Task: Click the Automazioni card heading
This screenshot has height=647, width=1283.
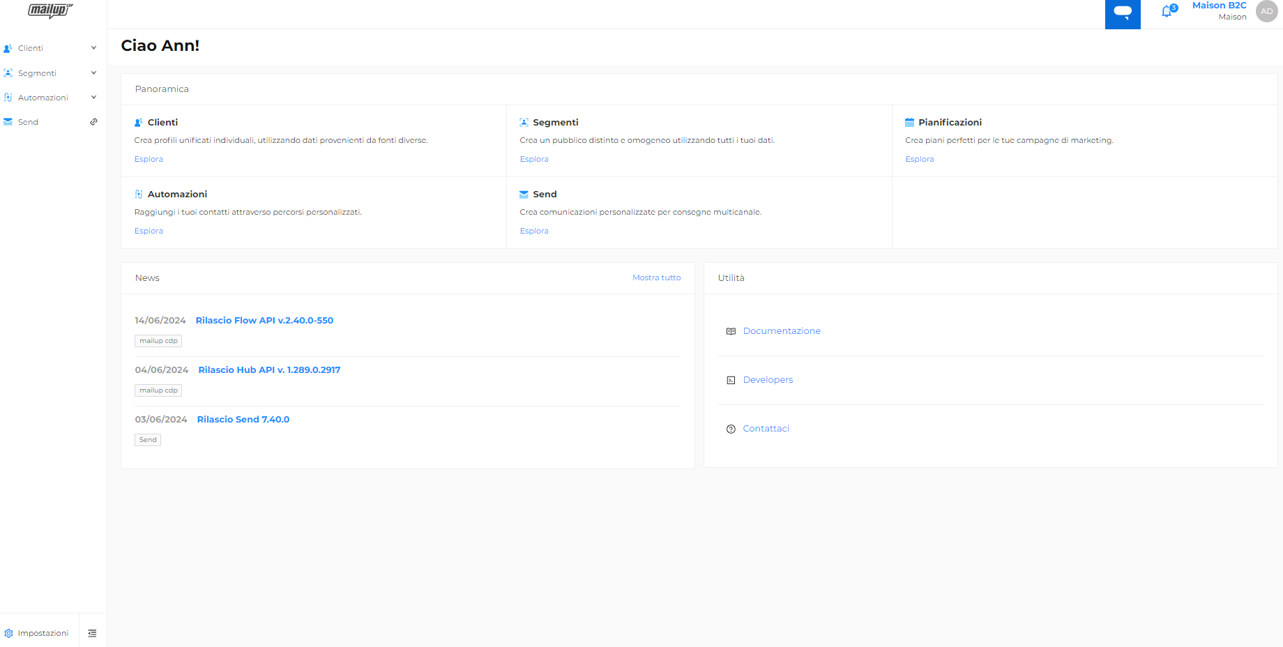Action: 177,195
